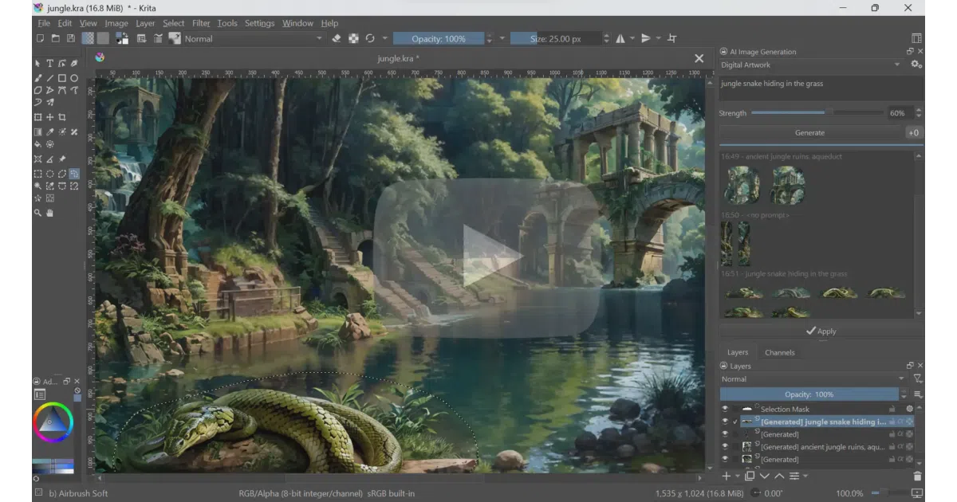This screenshot has height=502, width=957.
Task: Click the Open document folder icon
Action: click(x=56, y=38)
